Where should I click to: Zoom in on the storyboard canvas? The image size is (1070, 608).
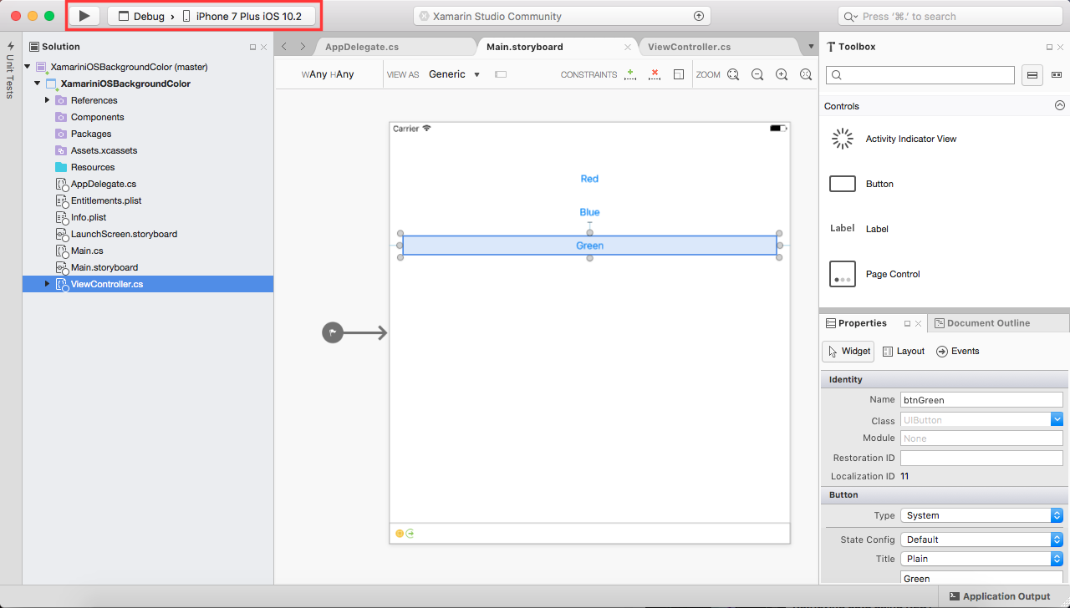[x=782, y=74]
